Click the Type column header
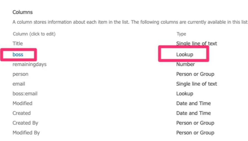The height and width of the screenshot is (141, 248). pyautogui.click(x=181, y=34)
